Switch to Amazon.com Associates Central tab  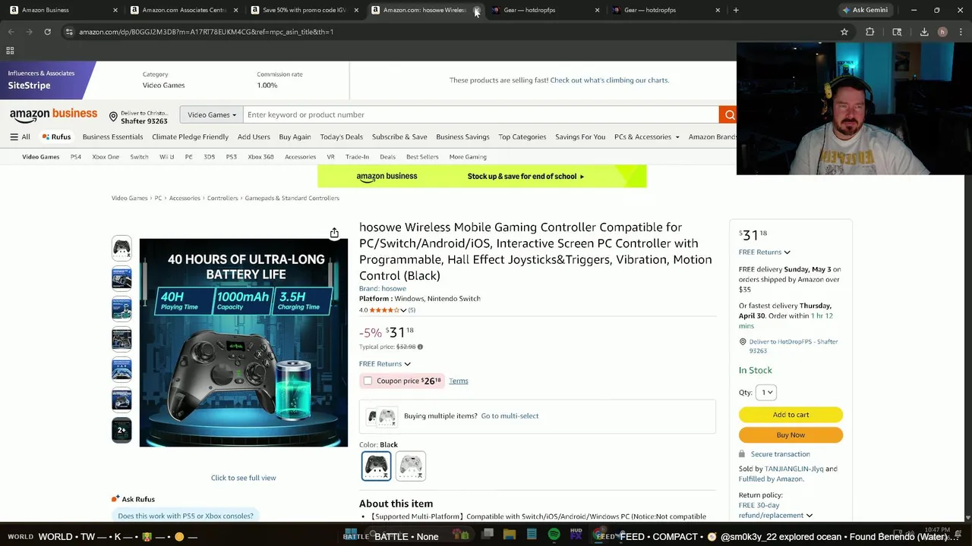click(x=185, y=10)
